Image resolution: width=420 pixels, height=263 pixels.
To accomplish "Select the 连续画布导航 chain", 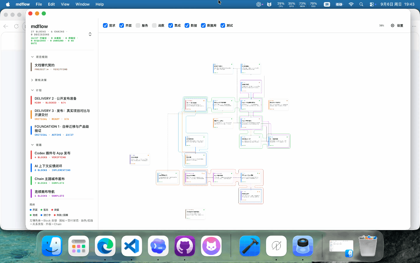I will click(x=62, y=194).
